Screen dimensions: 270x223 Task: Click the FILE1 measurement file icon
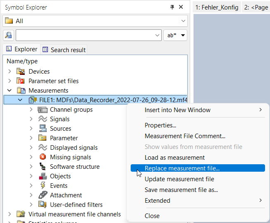pyautogui.click(x=33, y=100)
